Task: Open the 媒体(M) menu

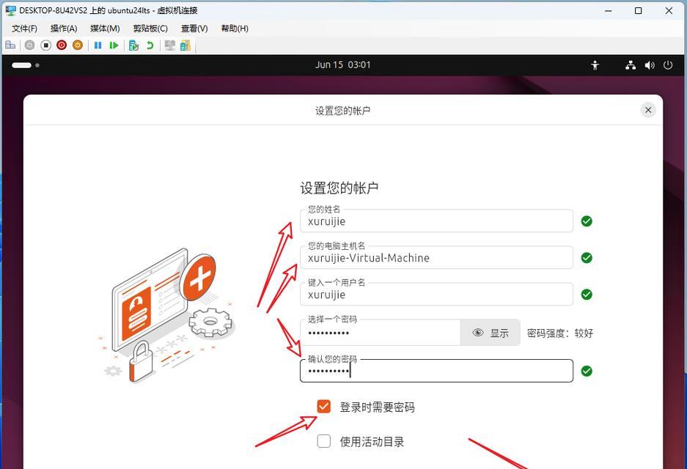Action: pos(105,29)
